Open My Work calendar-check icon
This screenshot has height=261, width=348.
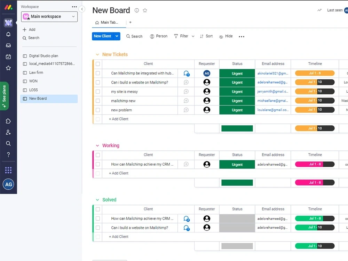pos(8,57)
